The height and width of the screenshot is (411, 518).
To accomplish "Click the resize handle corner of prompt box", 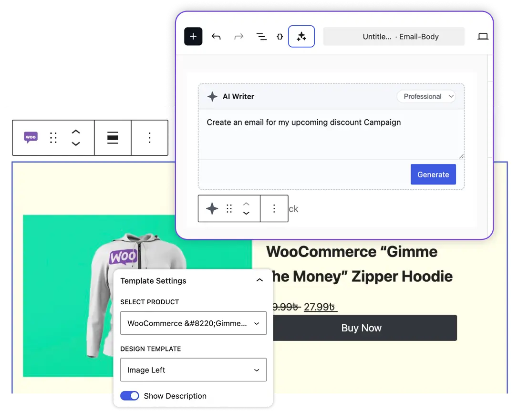I will pyautogui.click(x=461, y=156).
